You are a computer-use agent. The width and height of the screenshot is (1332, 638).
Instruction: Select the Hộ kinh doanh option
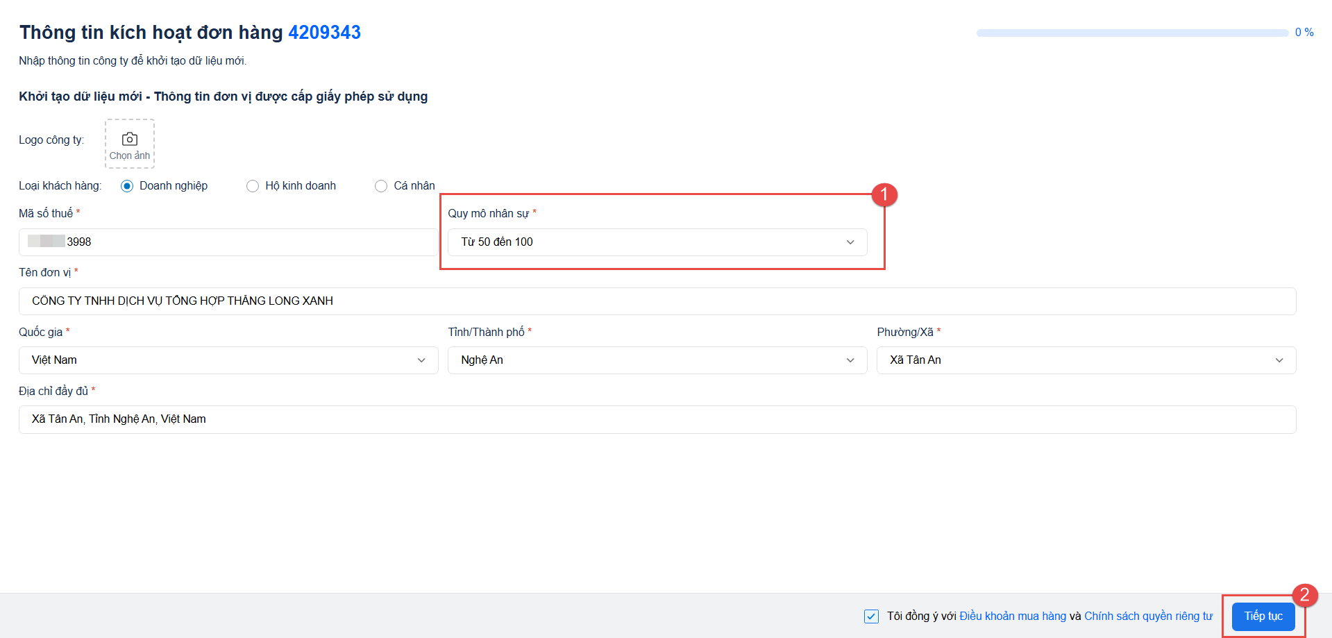click(x=253, y=186)
